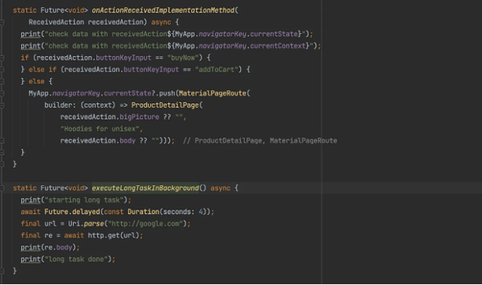Click the "starting long task" print string
This screenshot has width=482, height=285.
point(84,200)
